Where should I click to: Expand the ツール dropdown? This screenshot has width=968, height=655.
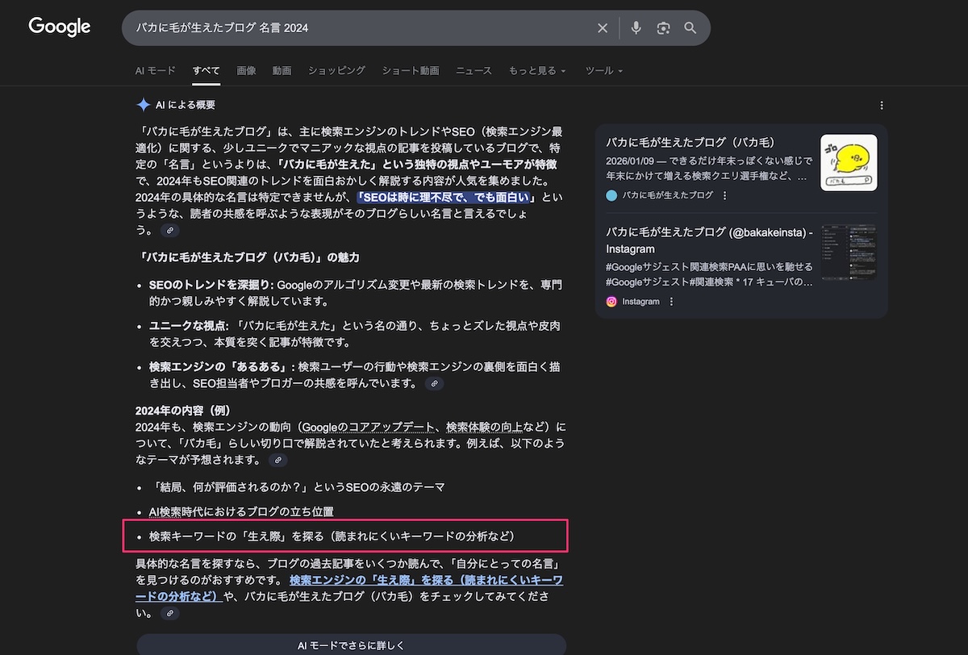tap(603, 71)
